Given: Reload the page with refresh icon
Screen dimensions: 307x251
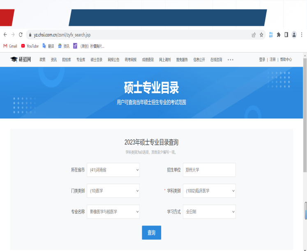Looking at the screenshot, I should (x=21, y=35).
